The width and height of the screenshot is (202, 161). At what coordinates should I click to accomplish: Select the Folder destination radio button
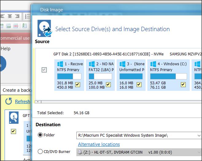click(40, 135)
